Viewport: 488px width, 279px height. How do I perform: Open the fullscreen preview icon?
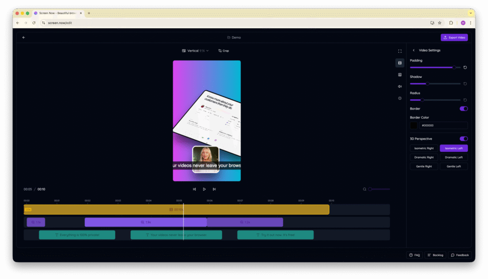[x=400, y=51]
